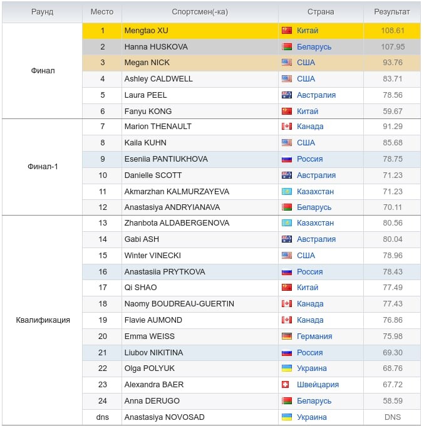Click the Switzerland flag in Alexandra BAER's row
The image size is (424, 428).
tap(287, 385)
